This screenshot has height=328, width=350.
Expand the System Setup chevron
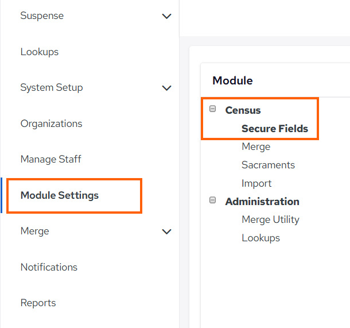tap(166, 88)
